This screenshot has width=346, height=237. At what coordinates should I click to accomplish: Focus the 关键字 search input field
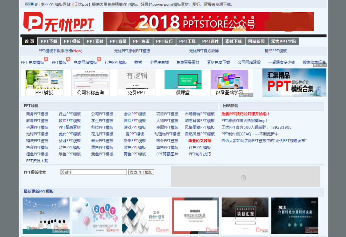94,172
